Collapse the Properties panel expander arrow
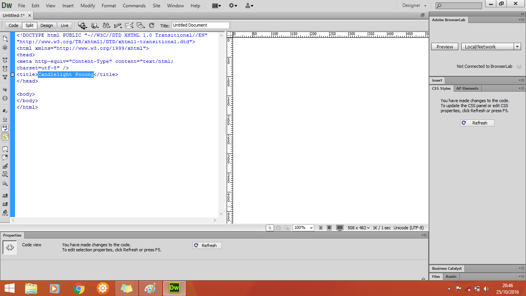The height and width of the screenshot is (296, 526). point(424,277)
